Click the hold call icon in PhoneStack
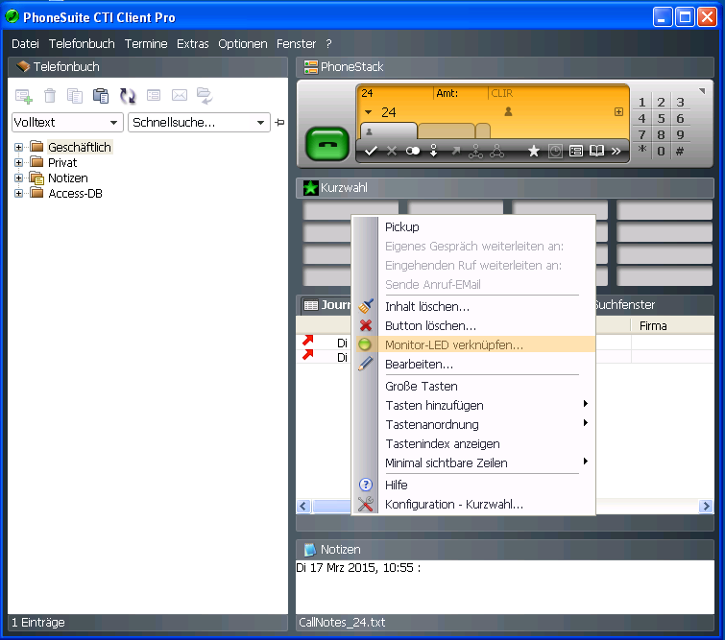Screen dimensions: 725x640 click(x=413, y=151)
